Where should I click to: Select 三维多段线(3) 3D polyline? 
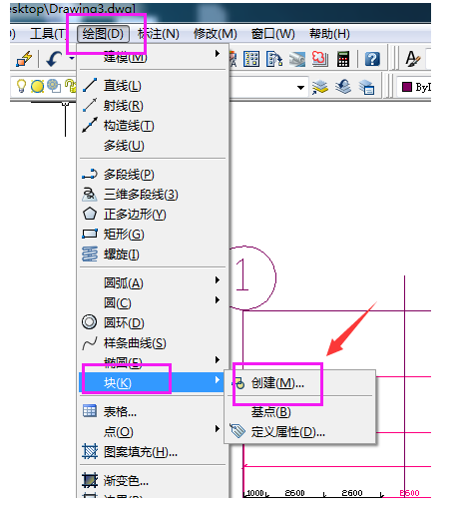click(153, 195)
